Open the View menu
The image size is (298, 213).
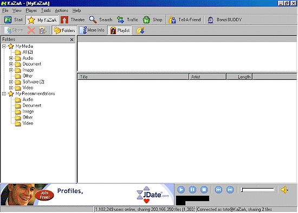pyautogui.click(x=17, y=11)
